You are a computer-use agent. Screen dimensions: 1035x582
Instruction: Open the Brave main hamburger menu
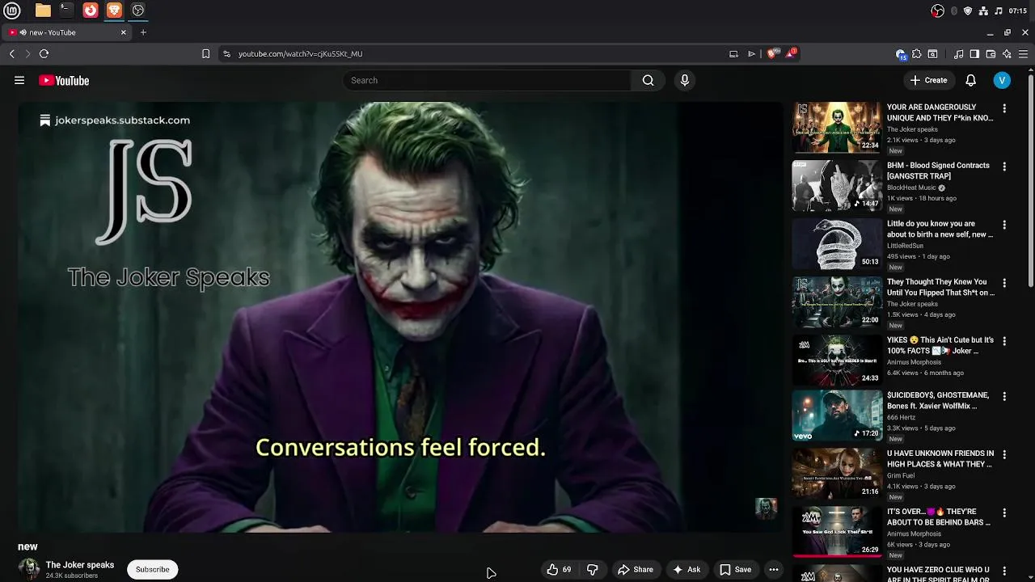point(1023,54)
